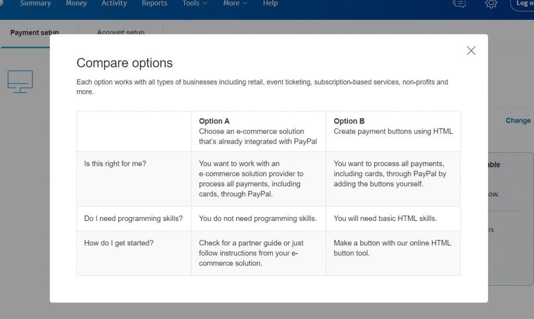Open the Help menu
The width and height of the screenshot is (534, 319).
270,3
